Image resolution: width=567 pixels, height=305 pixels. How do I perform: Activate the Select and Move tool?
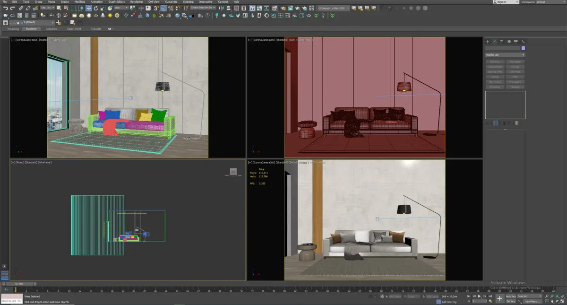click(x=89, y=8)
